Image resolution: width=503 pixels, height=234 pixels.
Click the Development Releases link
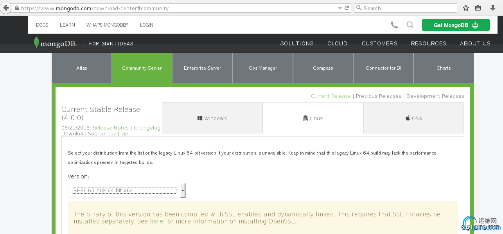point(435,96)
